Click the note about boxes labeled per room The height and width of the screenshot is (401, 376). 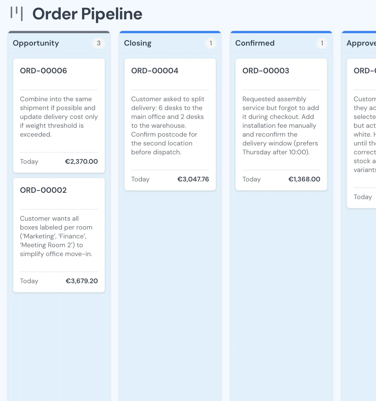point(56,236)
